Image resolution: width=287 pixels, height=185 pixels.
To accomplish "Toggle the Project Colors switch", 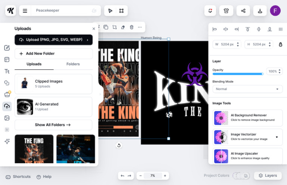I will click(x=241, y=176).
